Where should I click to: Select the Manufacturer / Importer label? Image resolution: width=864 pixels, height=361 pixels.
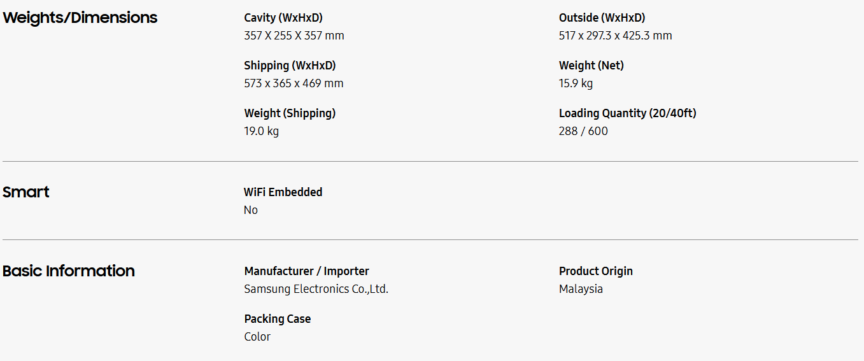tap(306, 271)
